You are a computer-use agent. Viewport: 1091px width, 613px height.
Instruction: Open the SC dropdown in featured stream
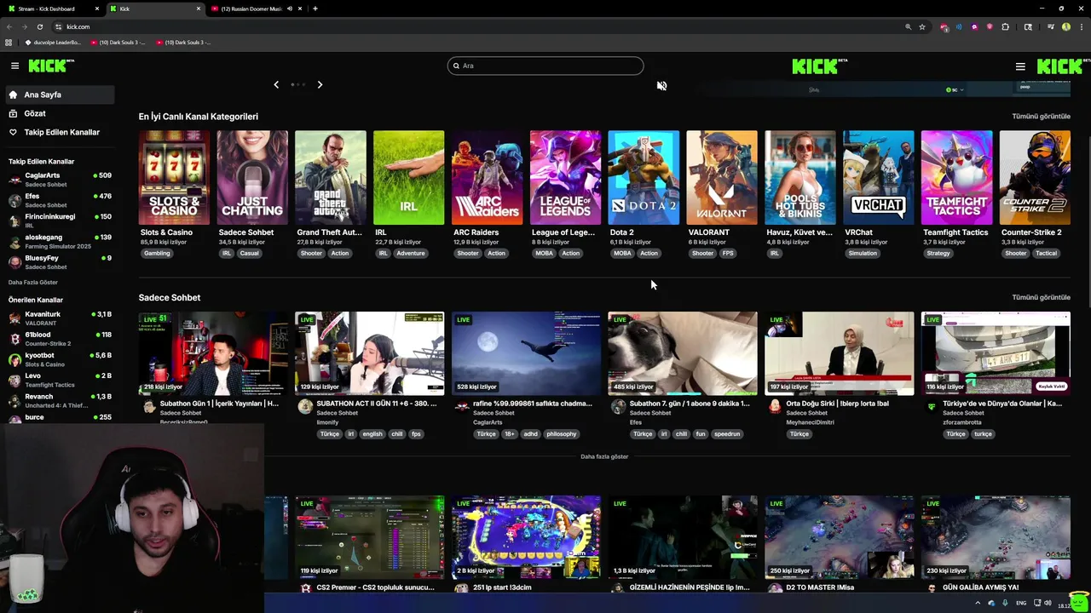click(955, 89)
